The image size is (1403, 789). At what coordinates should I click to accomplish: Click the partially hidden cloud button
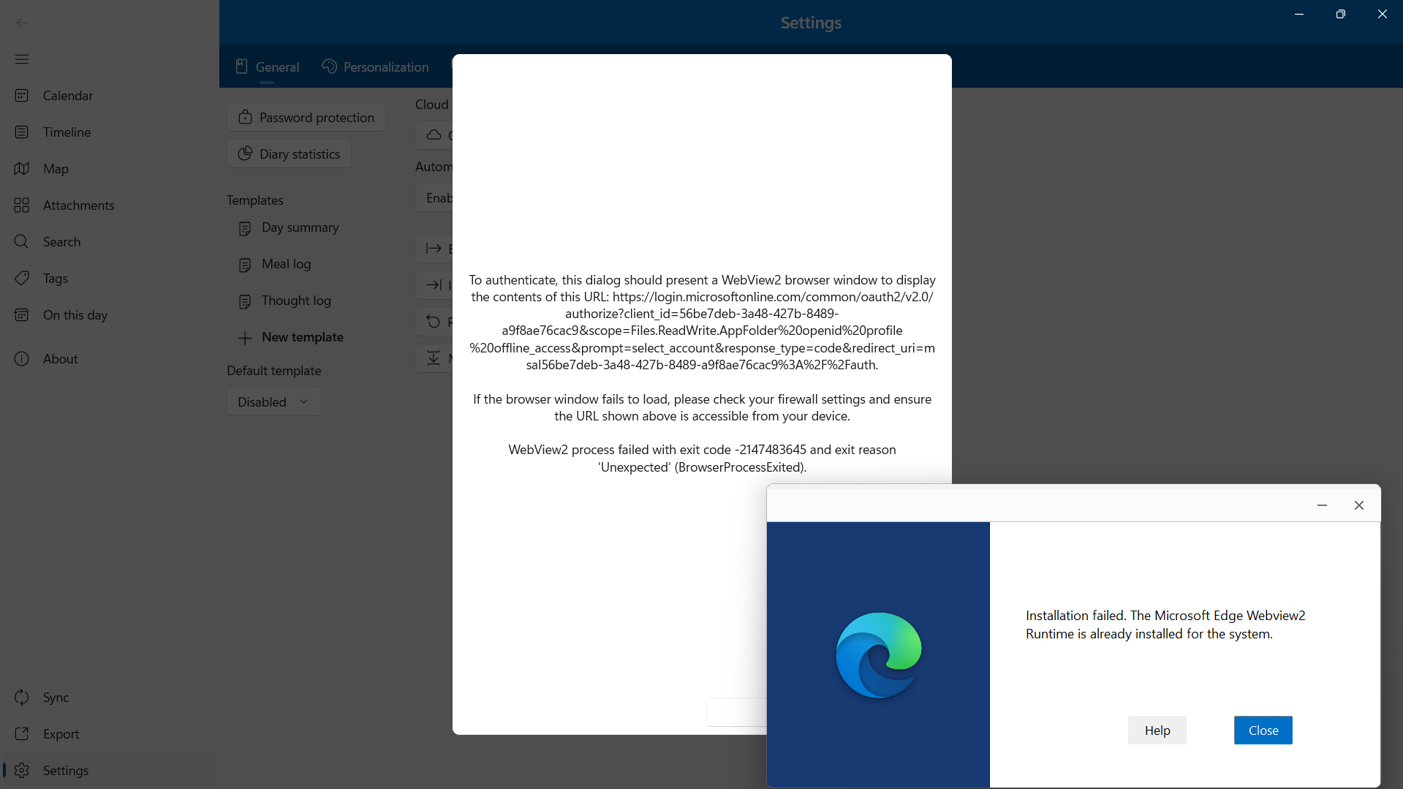(x=434, y=135)
